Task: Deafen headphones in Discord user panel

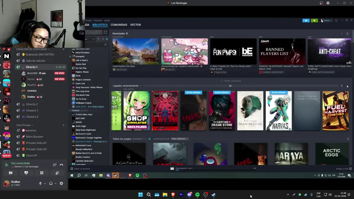Action: click(51, 183)
